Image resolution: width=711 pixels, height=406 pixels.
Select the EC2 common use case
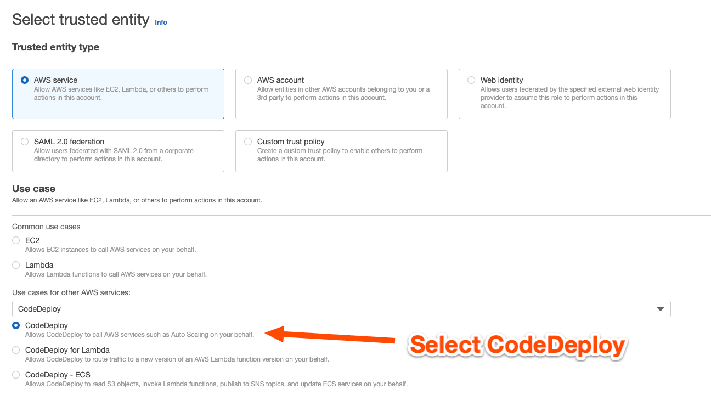pyautogui.click(x=15, y=240)
